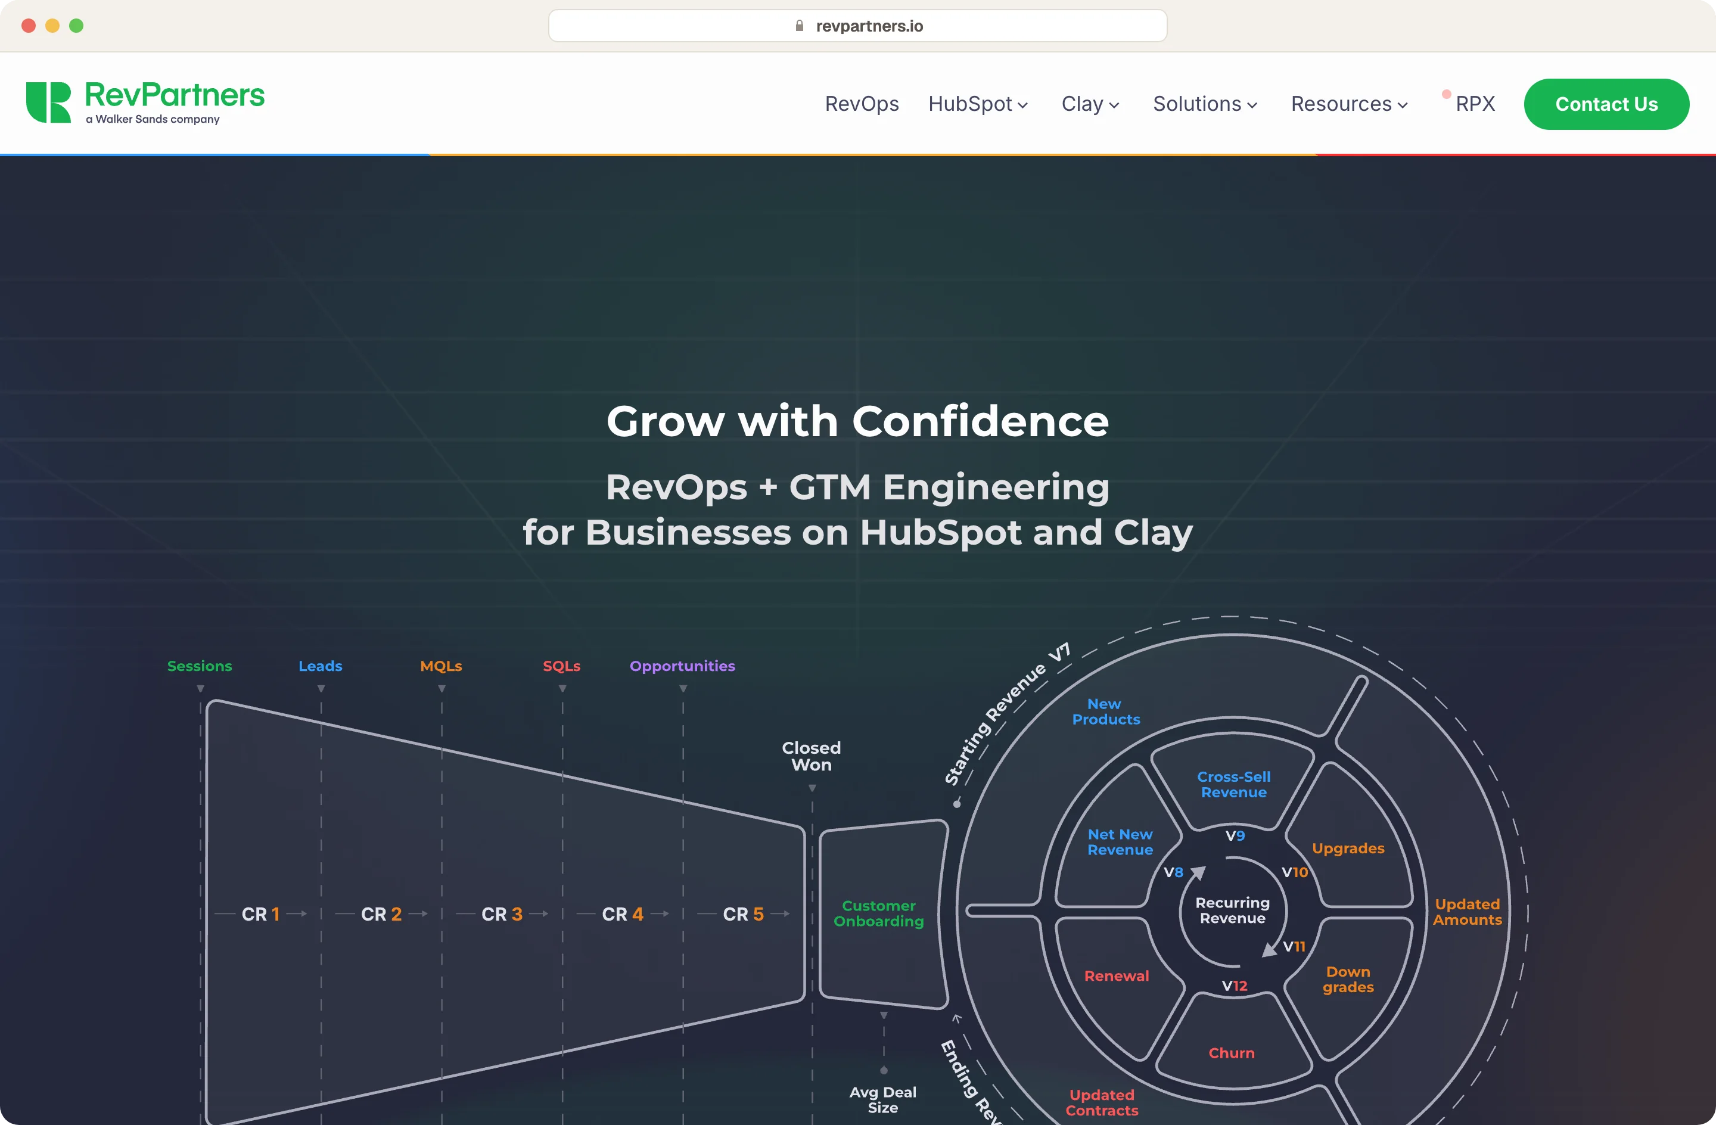
Task: Click the Sessions funnel label
Action: pos(200,666)
